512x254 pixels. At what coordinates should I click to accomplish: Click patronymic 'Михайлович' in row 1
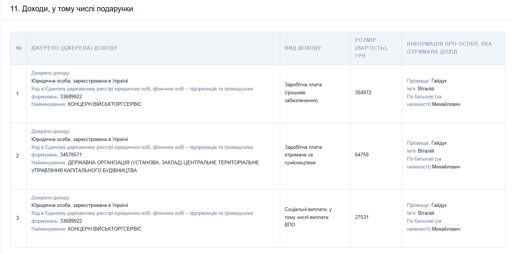pyautogui.click(x=446, y=104)
